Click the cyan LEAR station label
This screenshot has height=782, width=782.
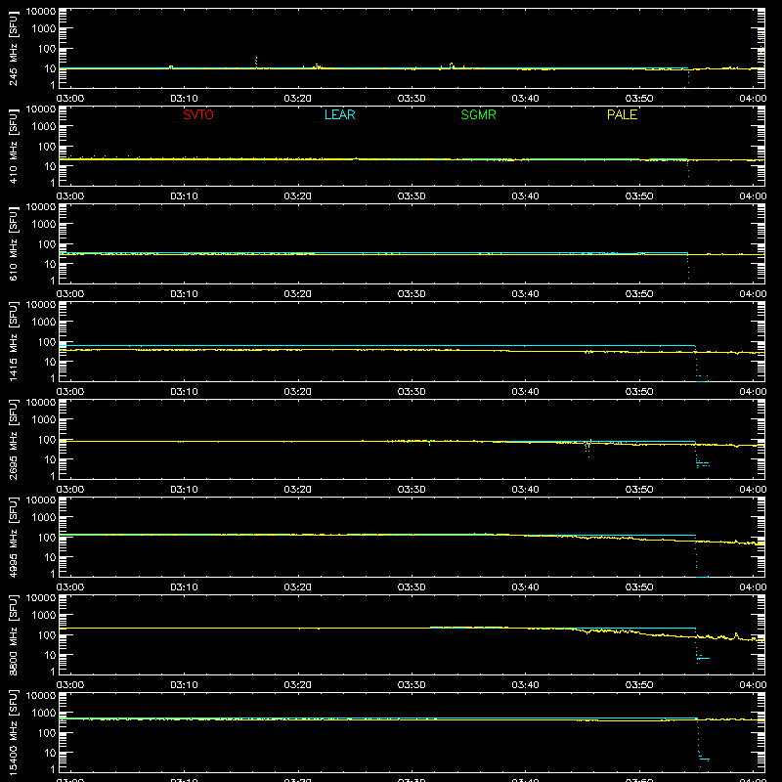339,114
